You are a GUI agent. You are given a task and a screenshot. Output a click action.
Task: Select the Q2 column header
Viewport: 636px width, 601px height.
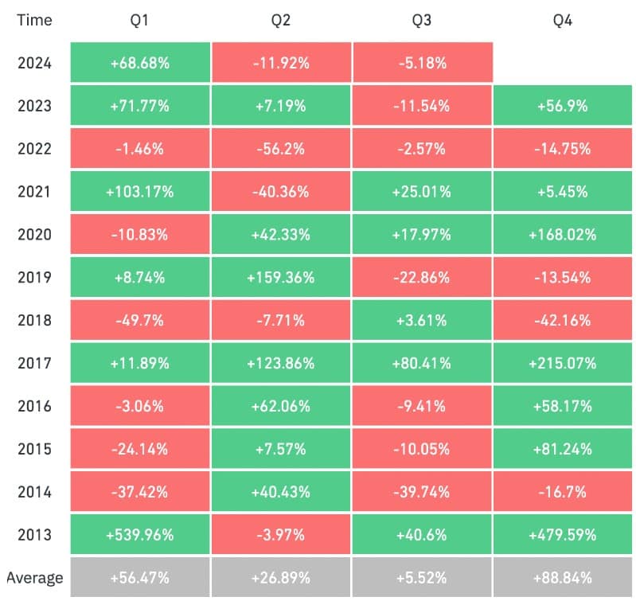281,20
